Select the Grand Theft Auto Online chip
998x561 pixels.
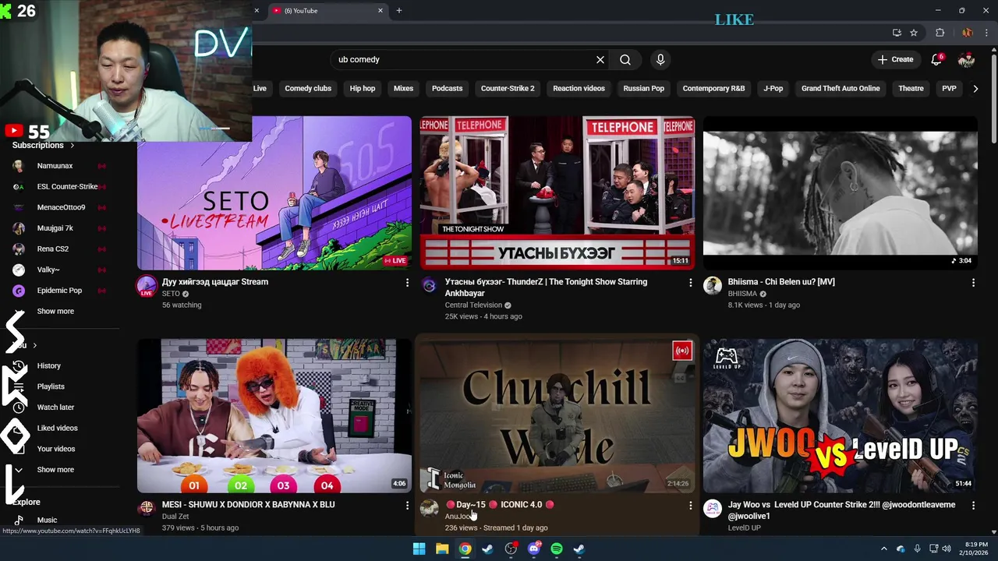[x=841, y=89]
